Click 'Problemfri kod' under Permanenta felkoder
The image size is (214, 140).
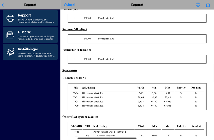click(x=106, y=59)
